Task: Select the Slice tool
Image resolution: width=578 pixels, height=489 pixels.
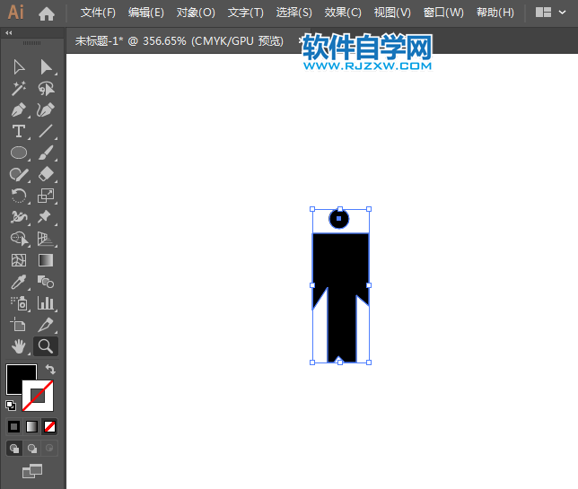Action: pos(46,325)
